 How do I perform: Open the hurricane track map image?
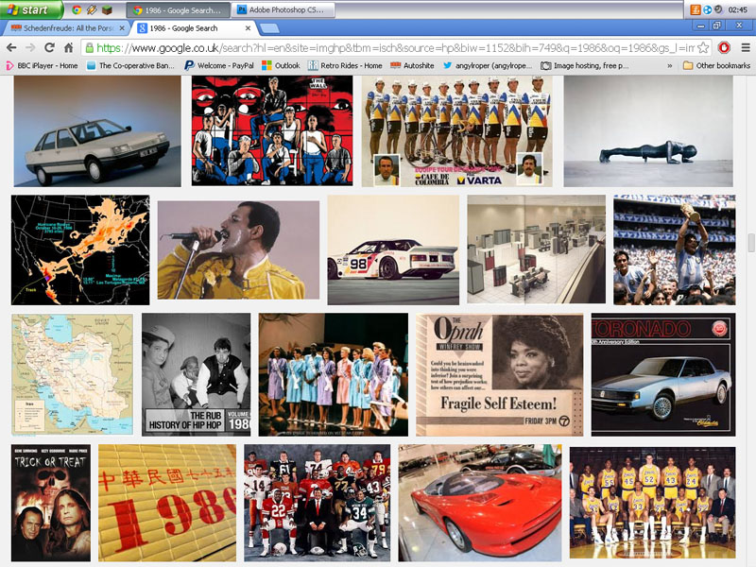pyautogui.click(x=80, y=249)
